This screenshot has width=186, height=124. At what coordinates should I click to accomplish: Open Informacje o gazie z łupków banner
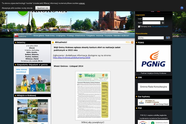pos(153,102)
